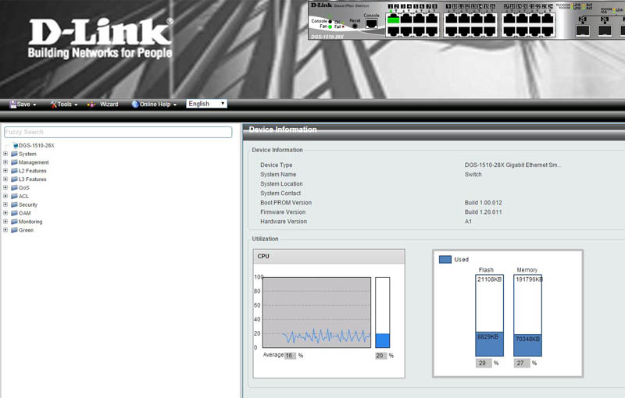Click the System Name value Switch

coord(473,175)
